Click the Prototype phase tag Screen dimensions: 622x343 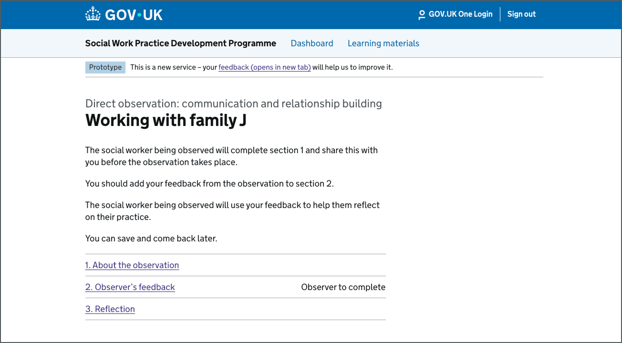(105, 67)
